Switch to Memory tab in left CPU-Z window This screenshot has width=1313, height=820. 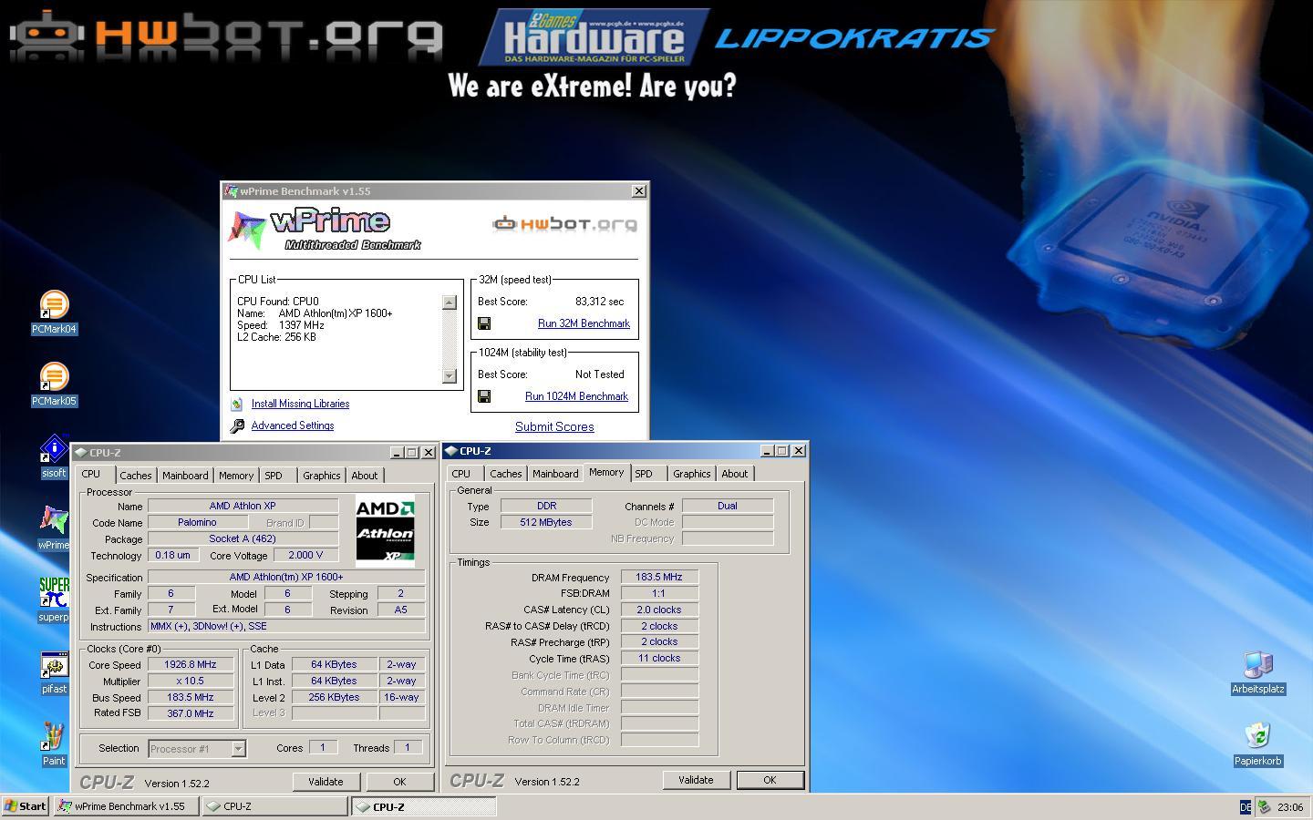pos(236,476)
